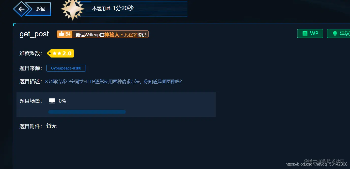Viewport: 350px width, 169px height.
Task: Click the lightbulb suggestion icon
Action: click(x=335, y=34)
